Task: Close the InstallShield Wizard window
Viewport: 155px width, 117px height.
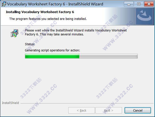Action: [149, 4]
